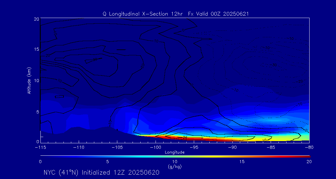This screenshot has height=179, width=336.
Task: Click the color scale 5 label
Action: coord(108,162)
